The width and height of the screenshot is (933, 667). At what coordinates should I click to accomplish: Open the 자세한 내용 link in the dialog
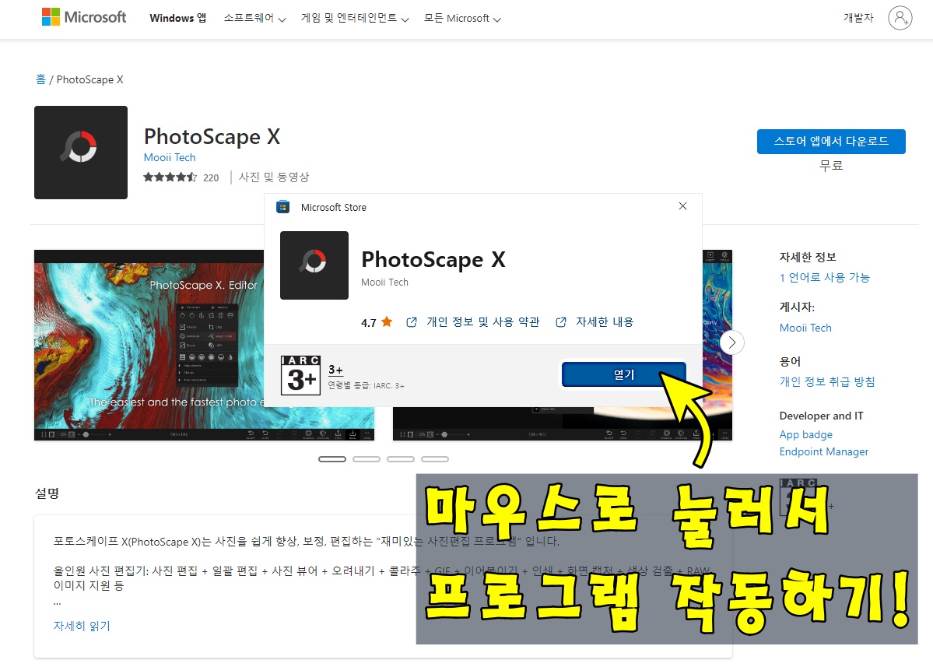[605, 322]
